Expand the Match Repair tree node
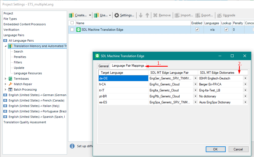 click(x=5, y=84)
